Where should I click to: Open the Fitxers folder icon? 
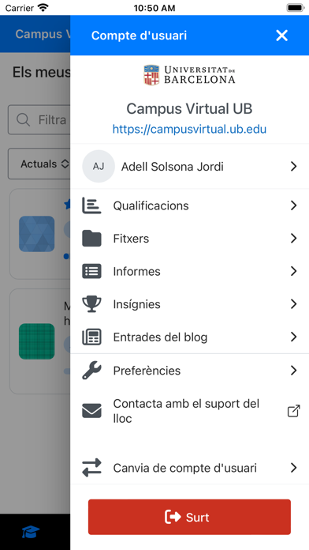point(91,239)
